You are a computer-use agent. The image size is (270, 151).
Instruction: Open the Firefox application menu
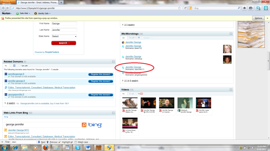click(x=7, y=2)
